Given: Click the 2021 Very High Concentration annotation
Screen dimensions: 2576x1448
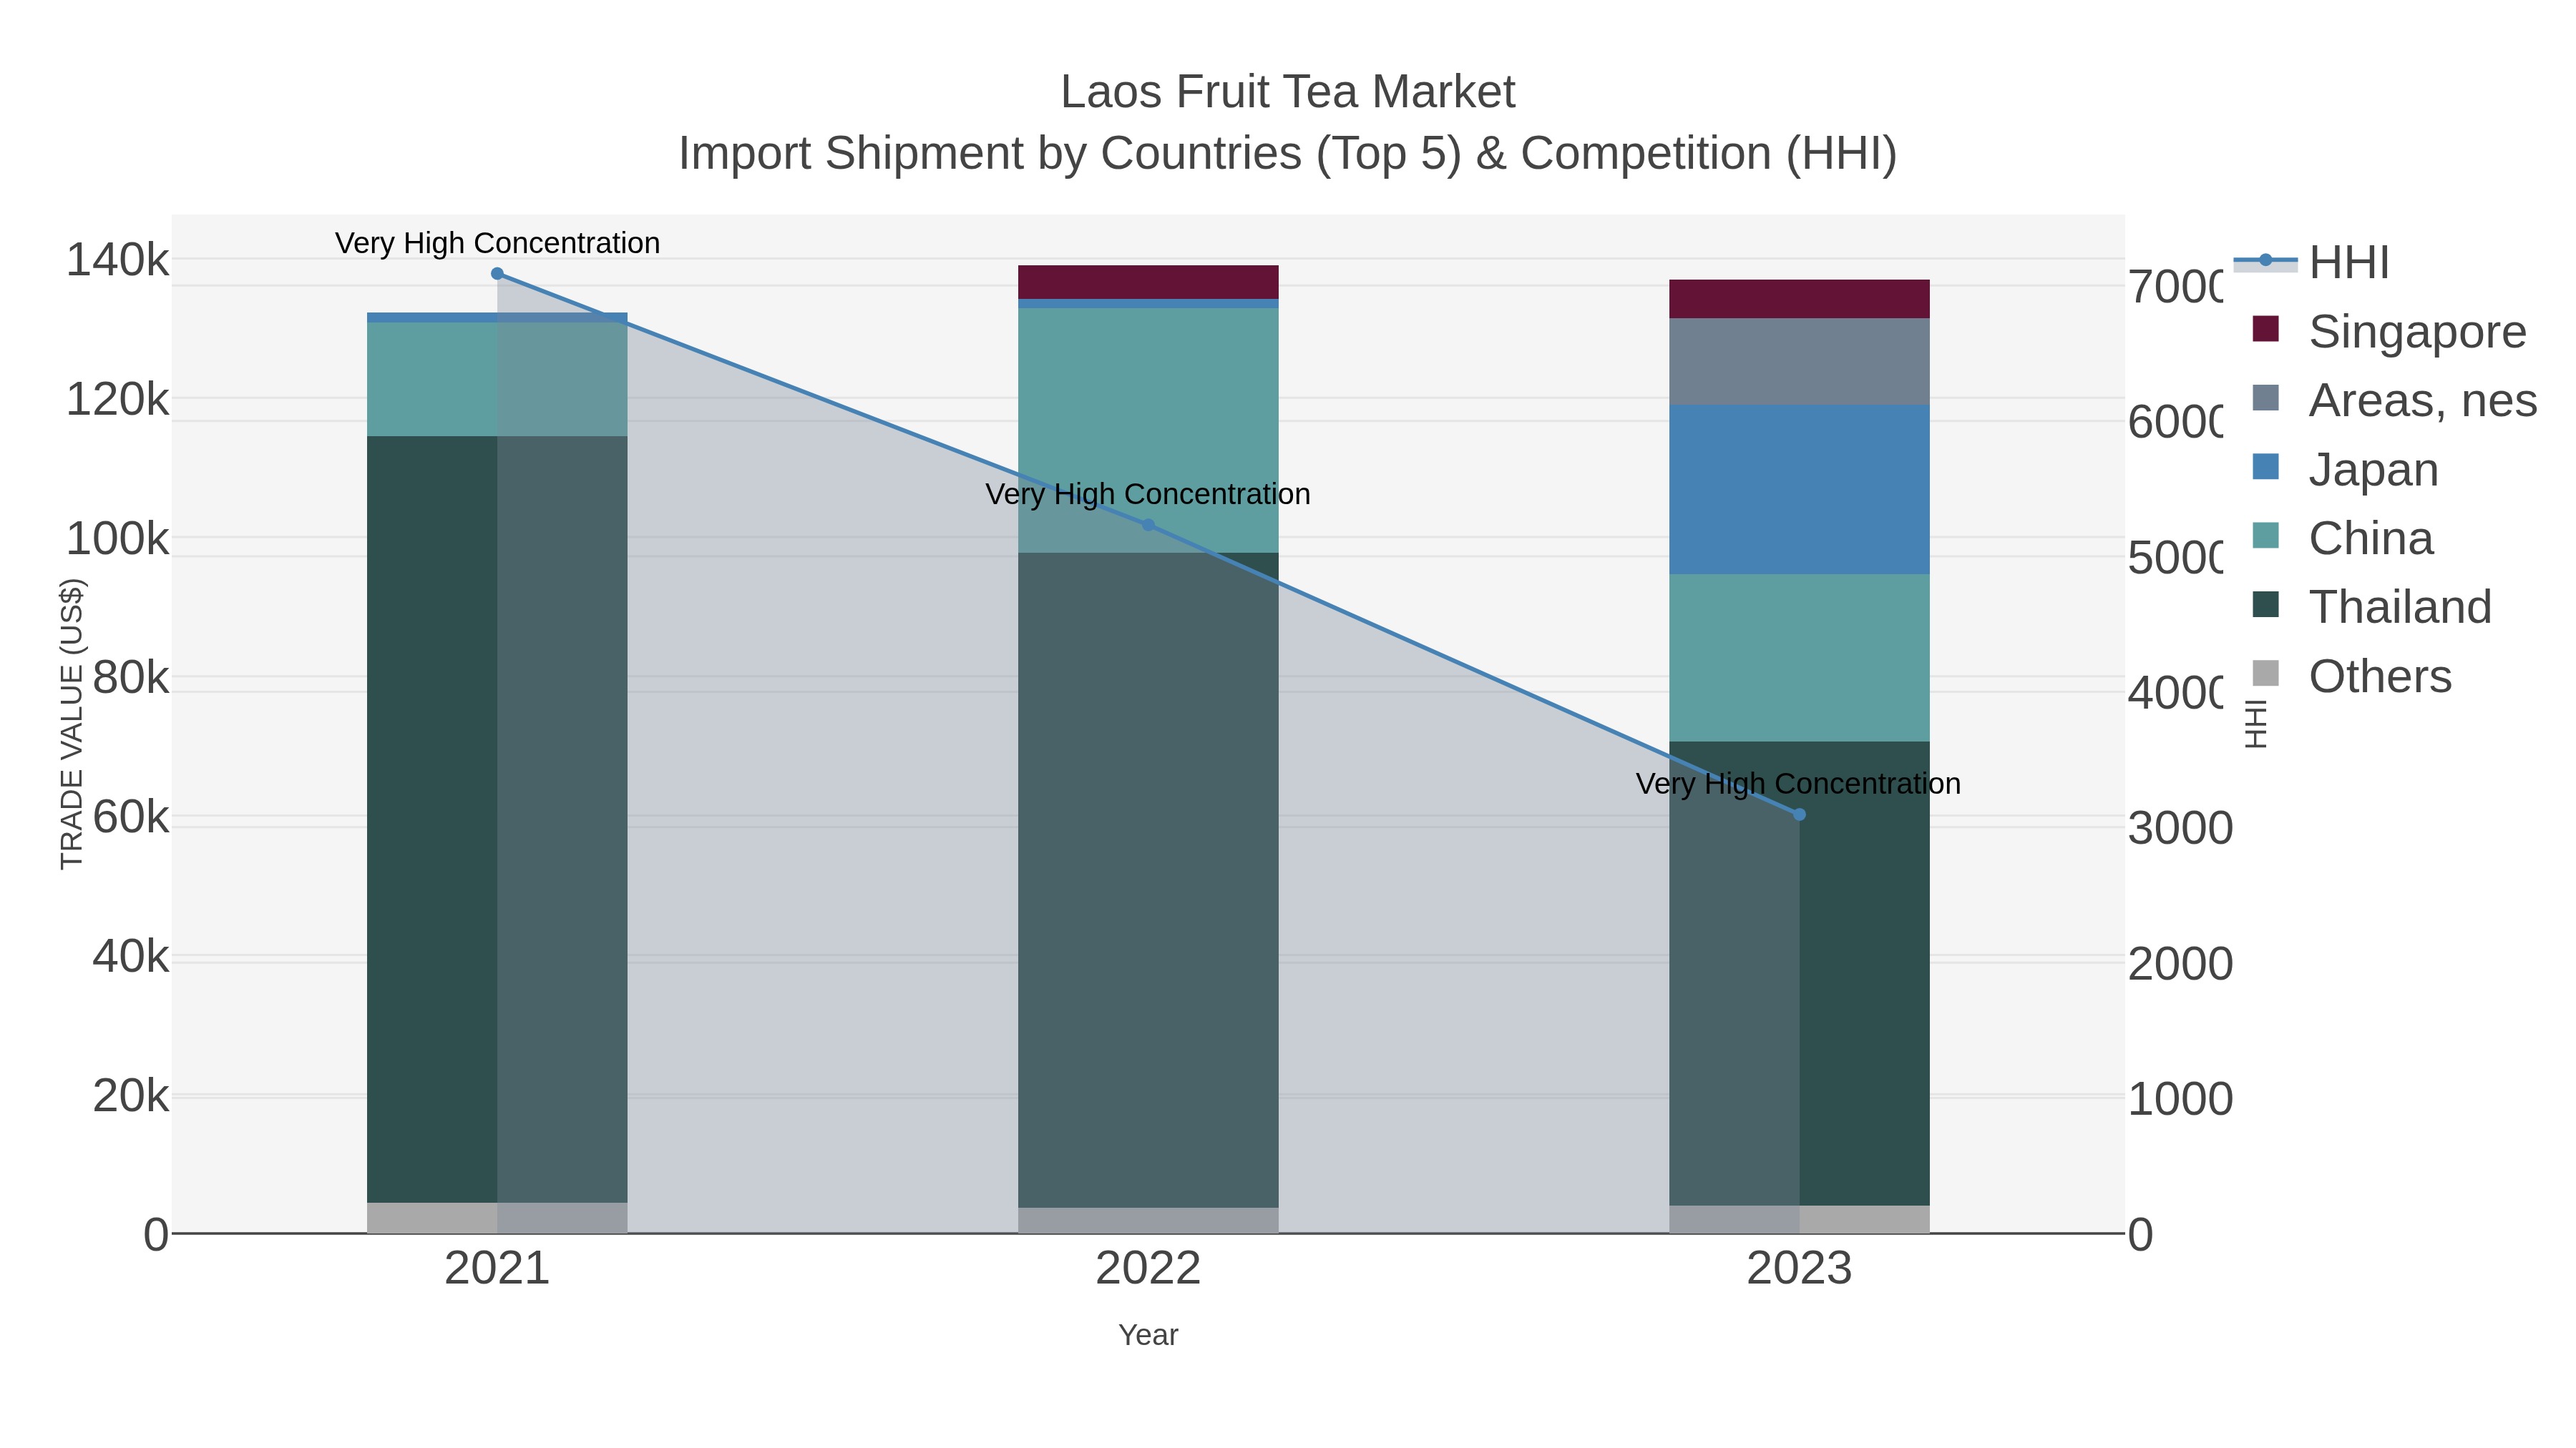Looking at the screenshot, I should (497, 243).
